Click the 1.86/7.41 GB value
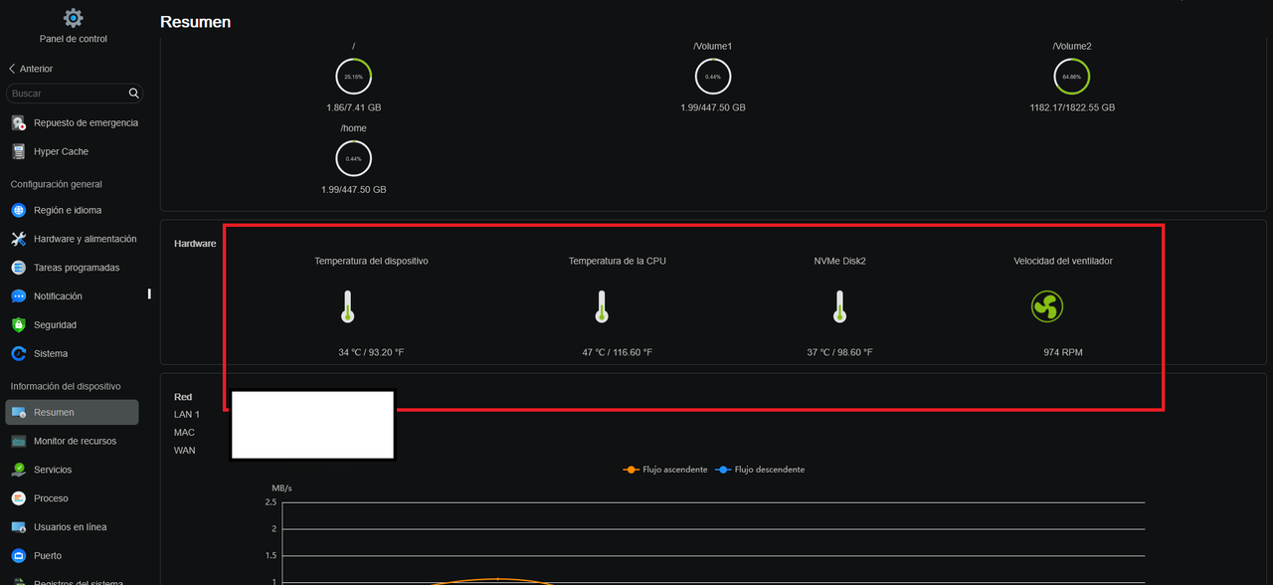The image size is (1273, 585). tap(354, 107)
